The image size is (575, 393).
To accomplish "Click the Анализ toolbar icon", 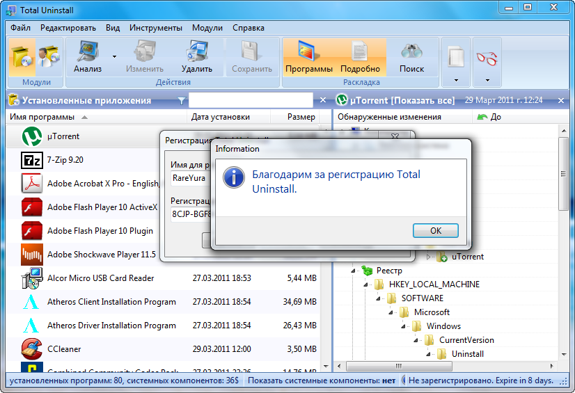I will (x=88, y=57).
